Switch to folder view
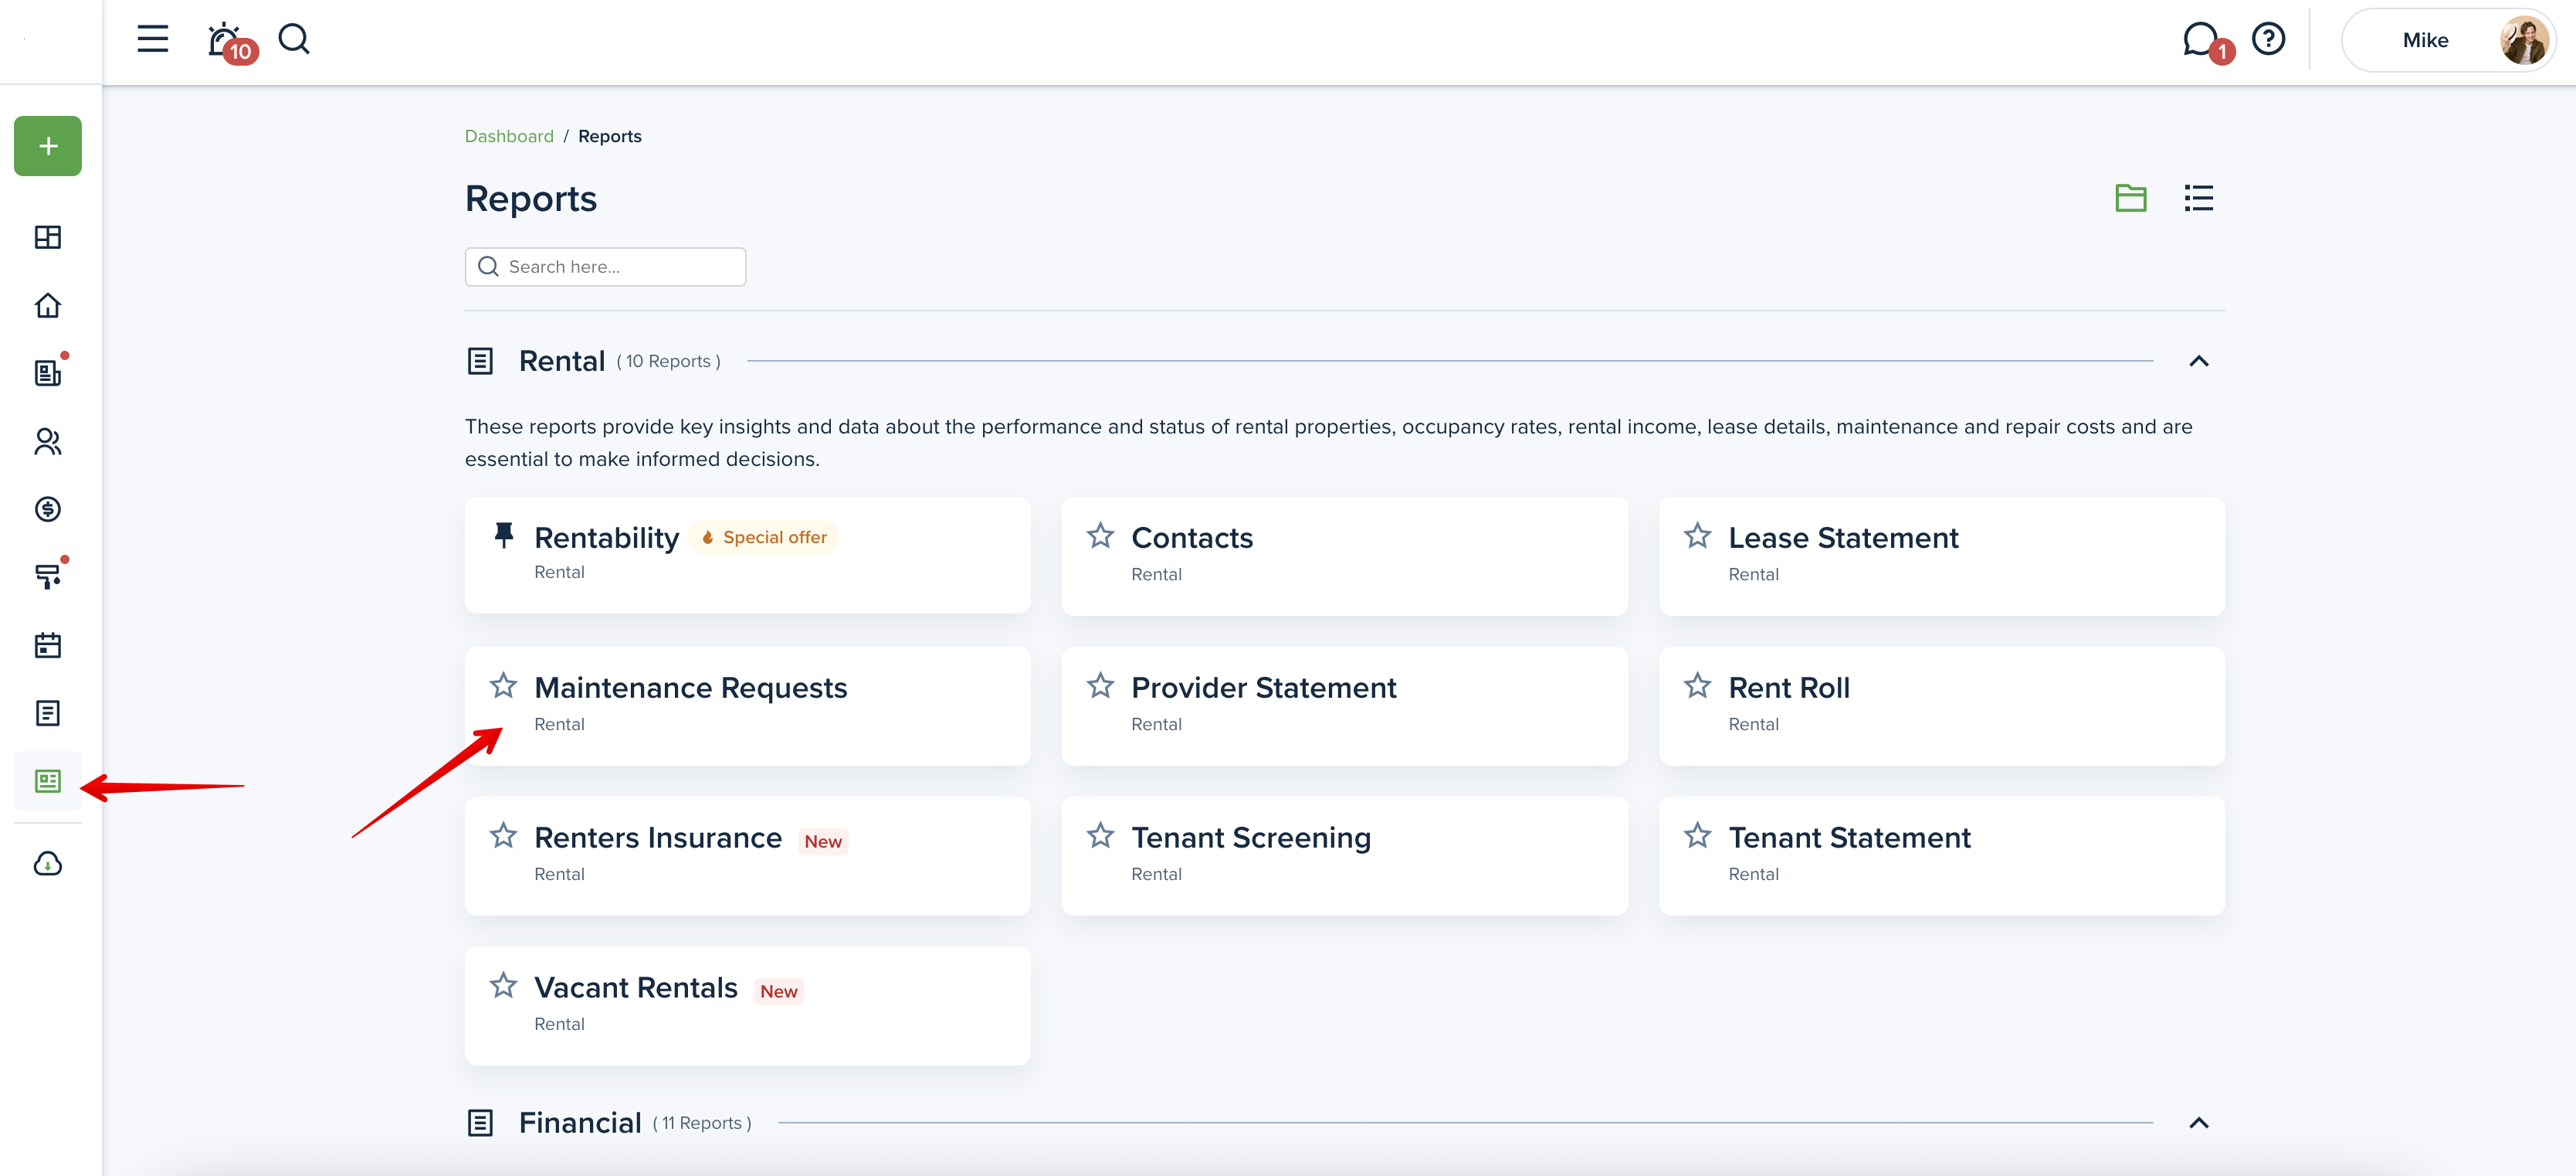The image size is (2576, 1176). click(2131, 198)
